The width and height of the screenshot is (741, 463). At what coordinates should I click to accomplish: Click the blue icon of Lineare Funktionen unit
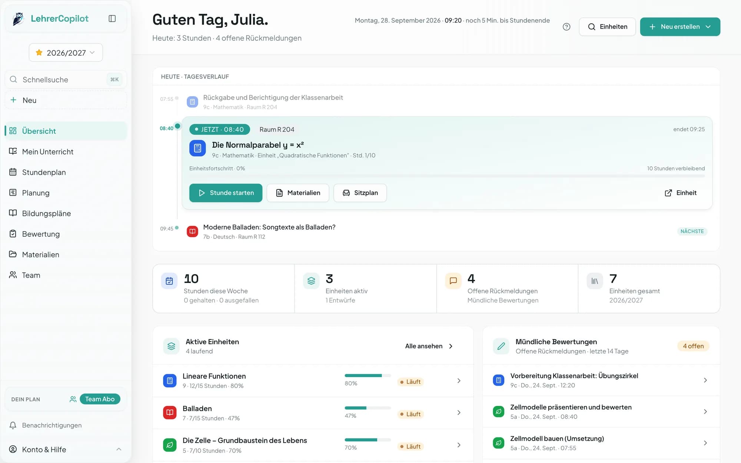pos(170,381)
